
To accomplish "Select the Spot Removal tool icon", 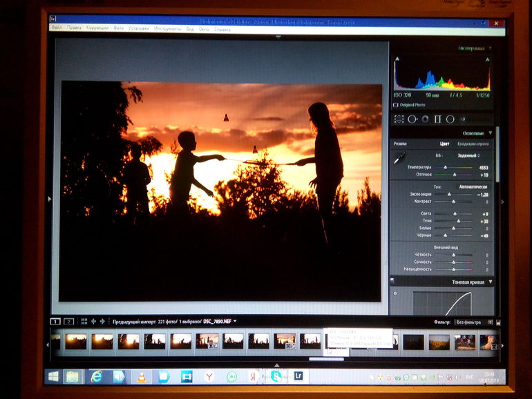I will pos(412,119).
